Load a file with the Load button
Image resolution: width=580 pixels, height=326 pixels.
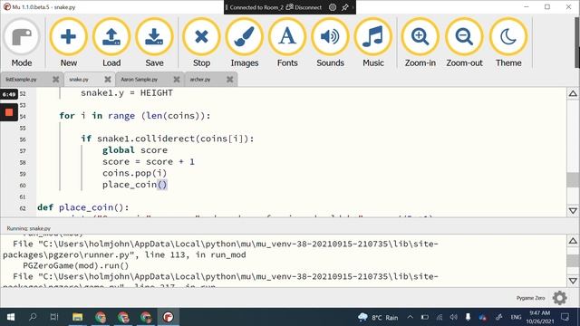click(x=111, y=43)
